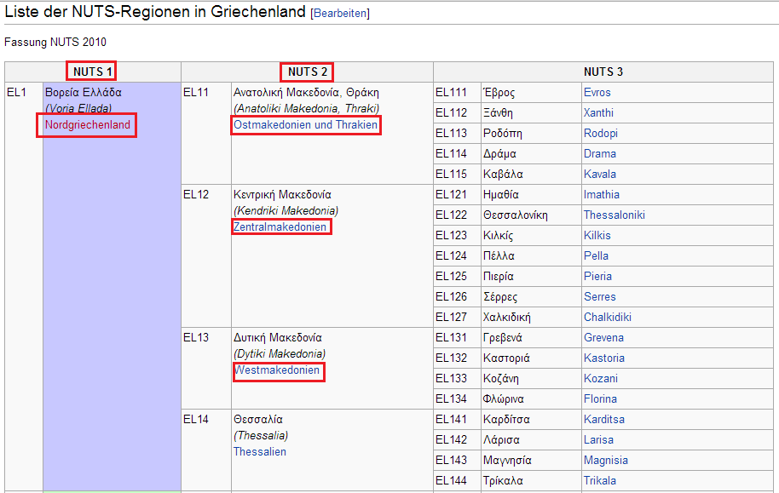Click the transliteration (Dytiki Makedonia)
Image resolution: width=779 pixels, height=493 pixels.
tap(280, 354)
